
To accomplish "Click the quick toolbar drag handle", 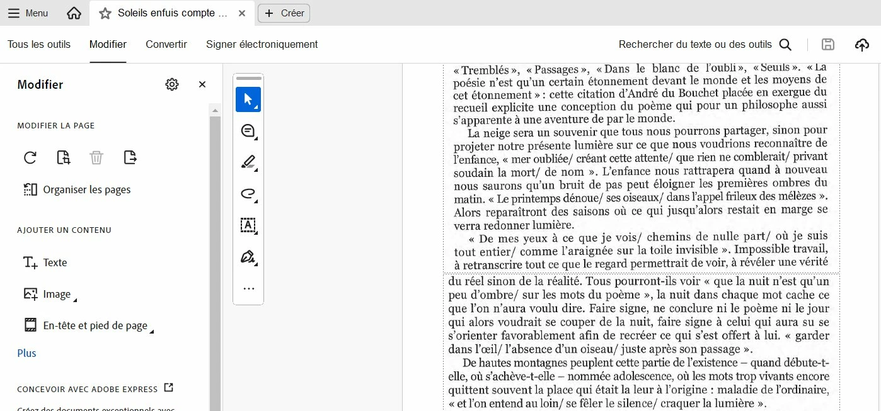I will point(248,79).
